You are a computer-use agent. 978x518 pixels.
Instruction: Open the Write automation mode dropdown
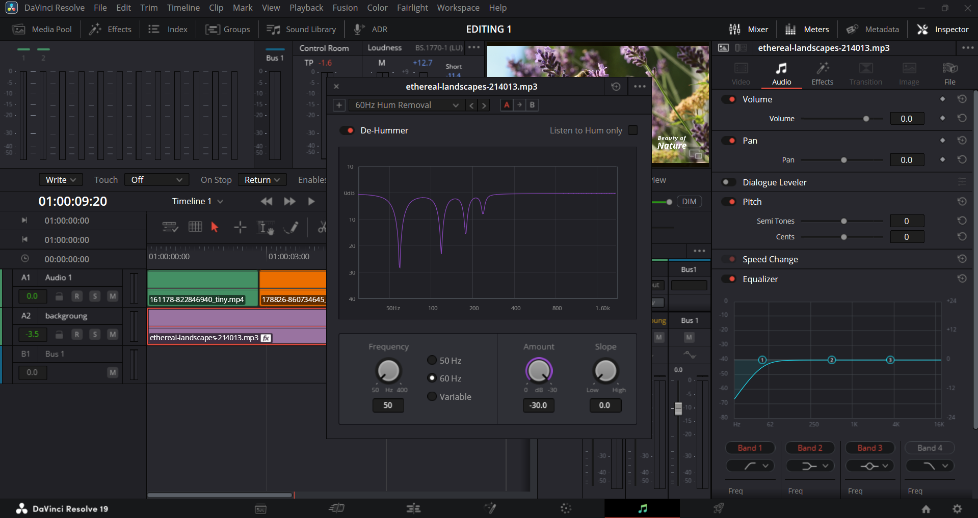61,180
